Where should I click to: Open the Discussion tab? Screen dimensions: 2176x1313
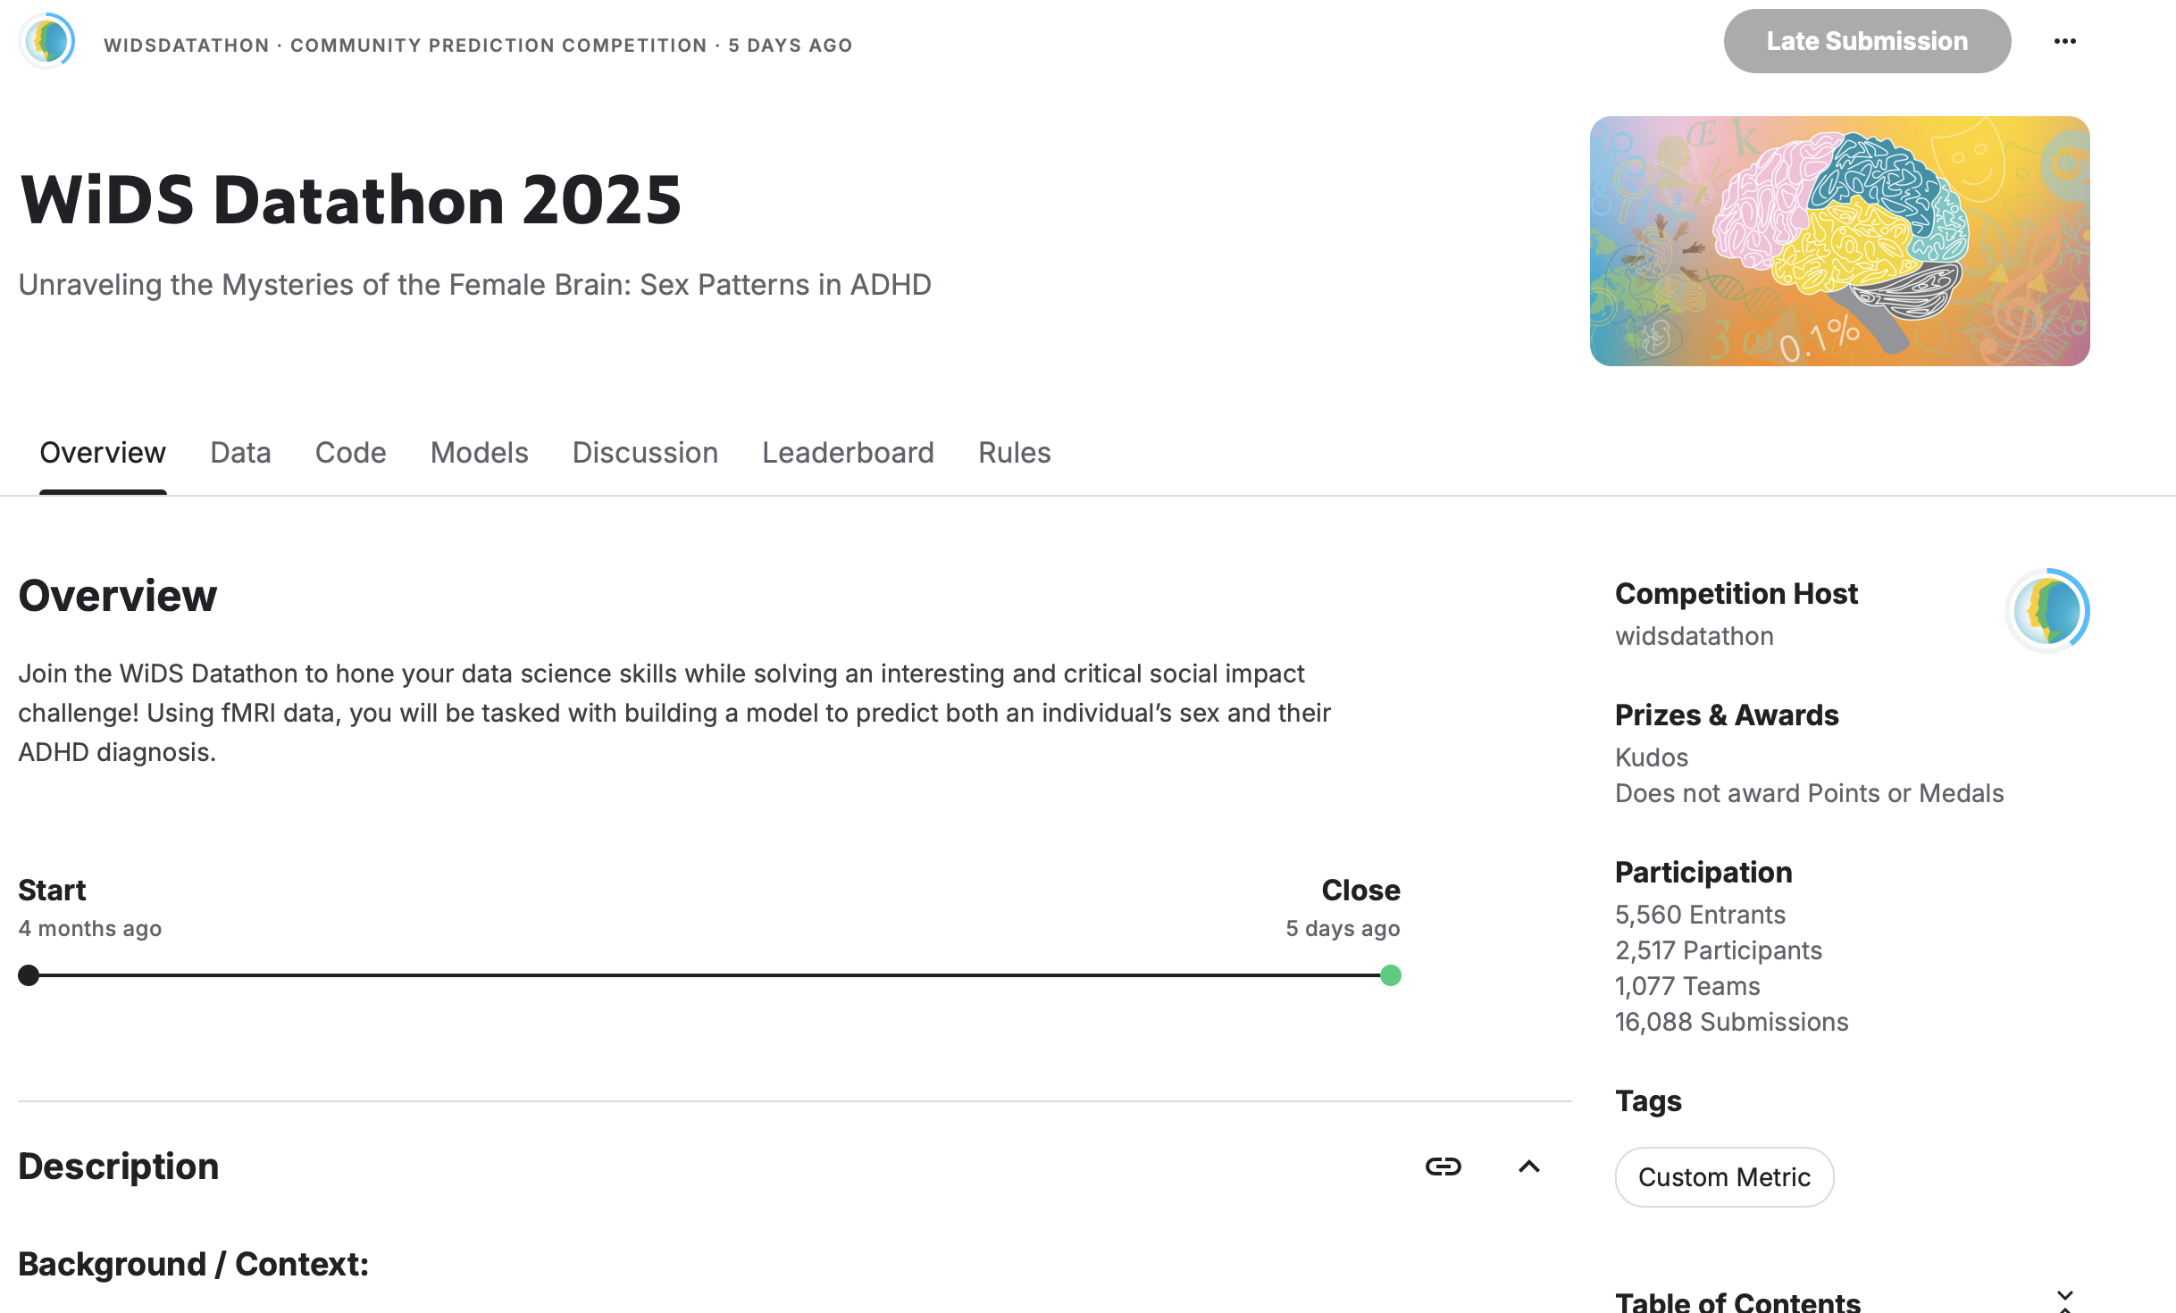tap(645, 453)
